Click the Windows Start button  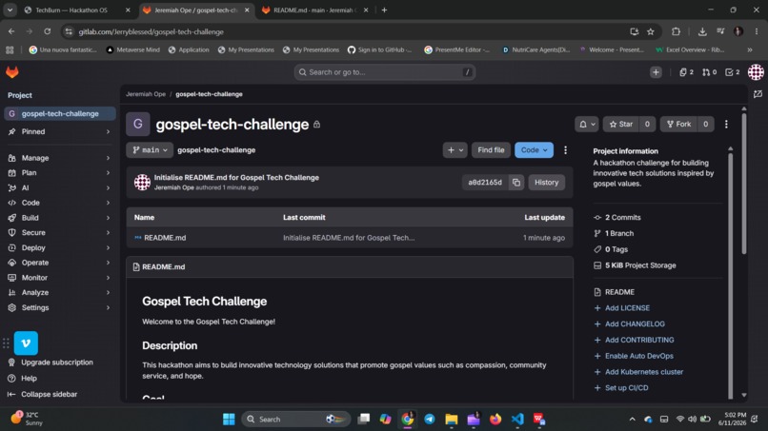coord(229,420)
